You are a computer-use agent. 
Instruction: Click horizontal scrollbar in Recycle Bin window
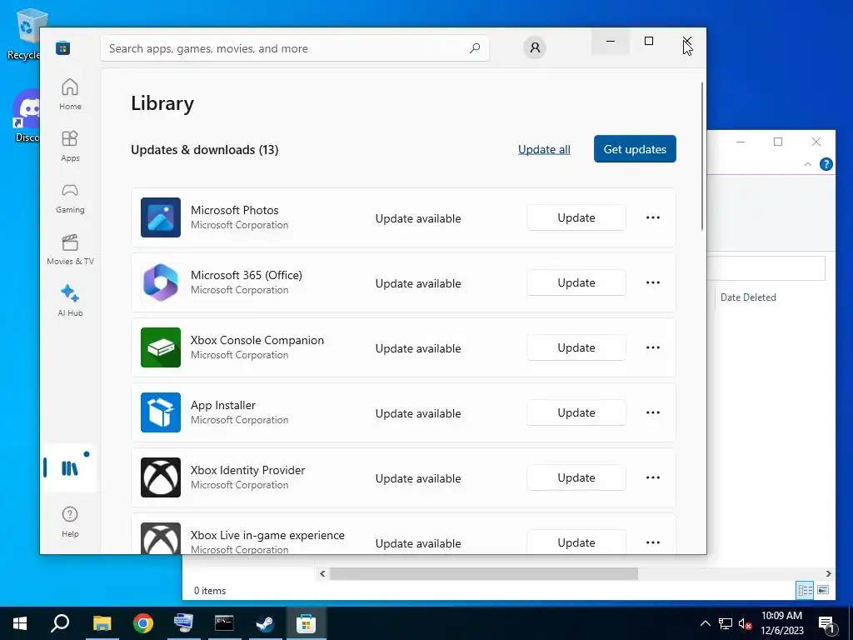(x=484, y=573)
